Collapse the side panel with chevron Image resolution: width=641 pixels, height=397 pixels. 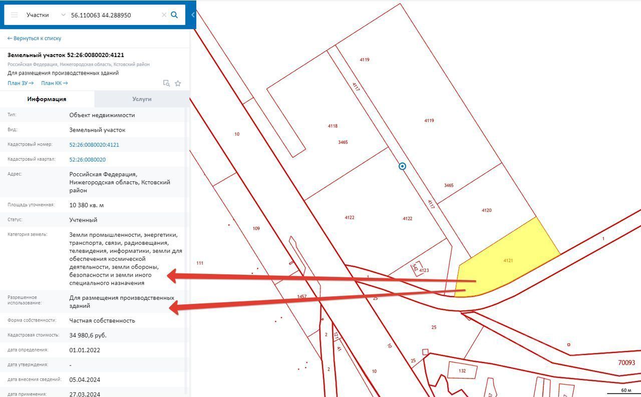[193, 15]
